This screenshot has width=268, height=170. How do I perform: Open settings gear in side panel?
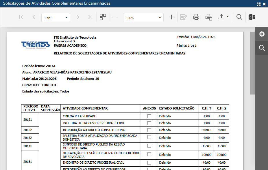click(262, 34)
